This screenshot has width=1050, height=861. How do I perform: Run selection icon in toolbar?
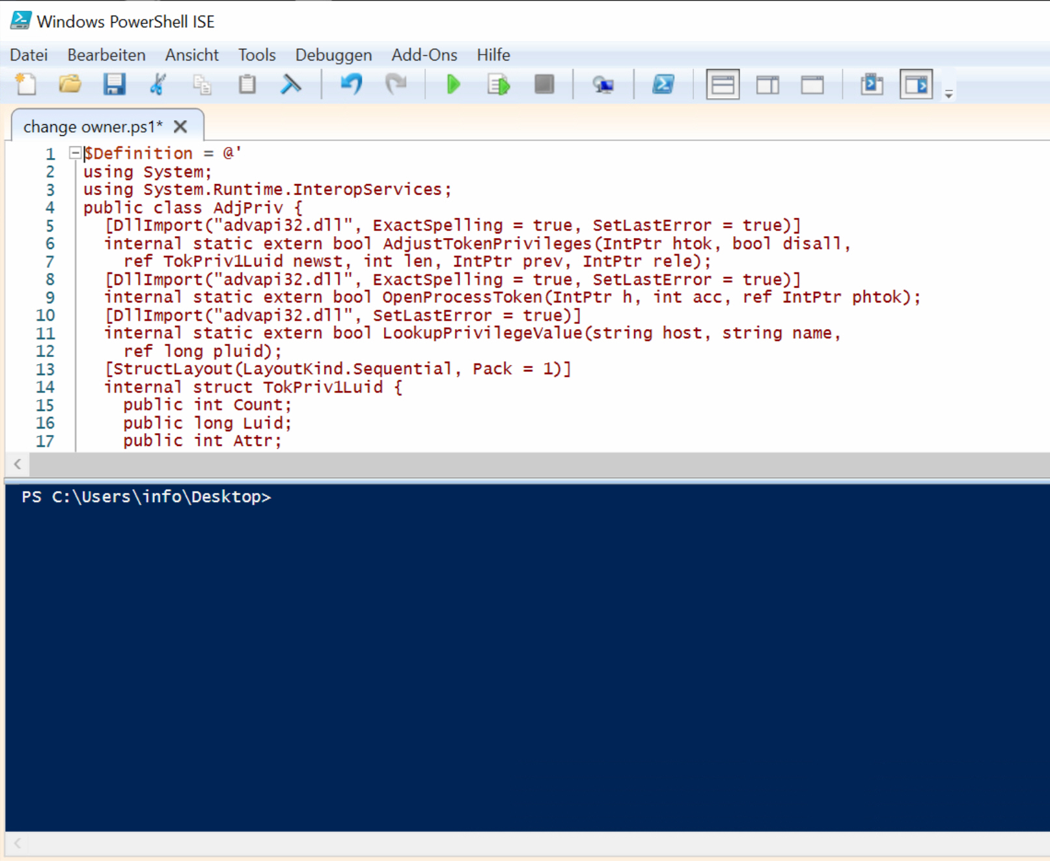tap(499, 85)
